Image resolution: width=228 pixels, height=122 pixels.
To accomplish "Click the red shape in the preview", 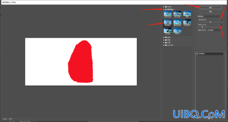I will pyautogui.click(x=81, y=62).
